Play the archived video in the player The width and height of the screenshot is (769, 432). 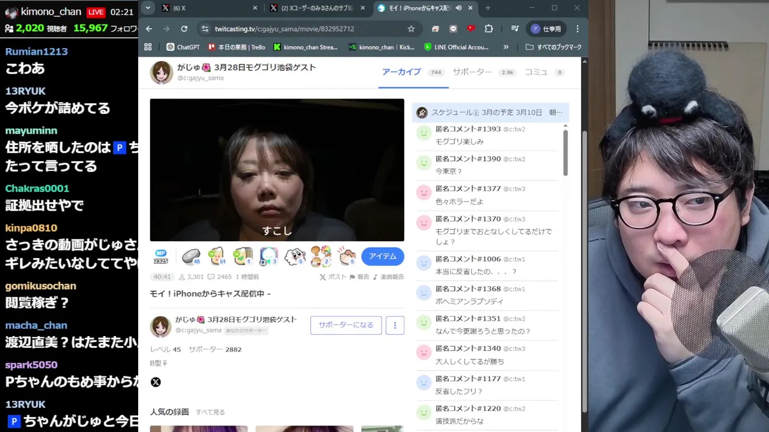[277, 170]
